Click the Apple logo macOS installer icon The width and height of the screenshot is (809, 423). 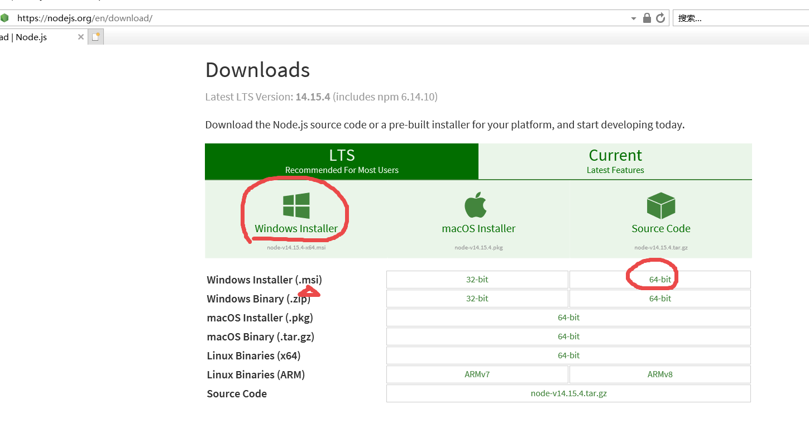click(x=476, y=205)
